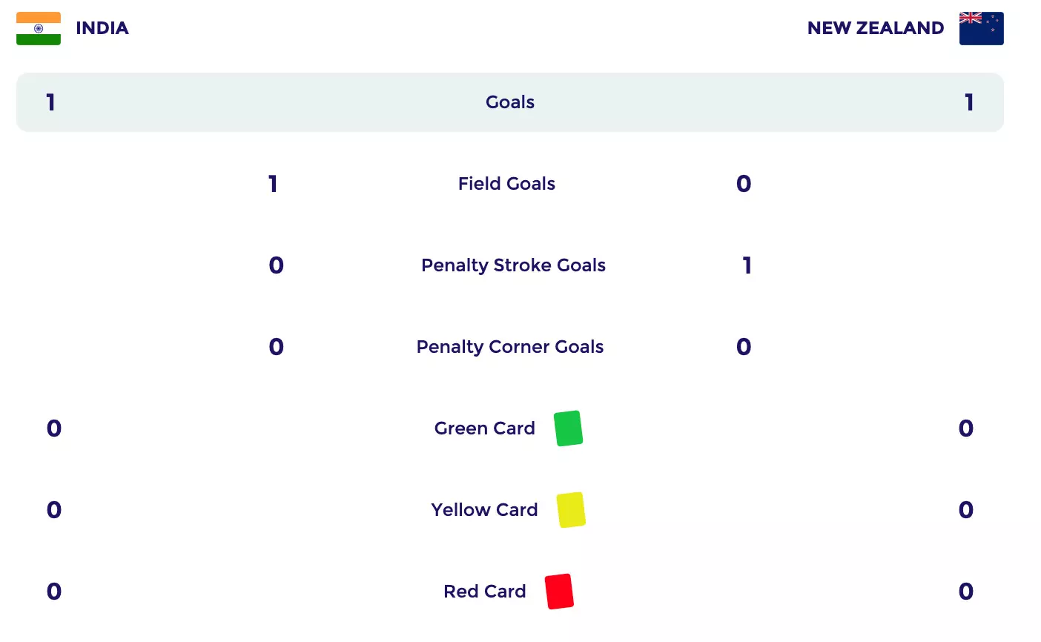
Task: Click the Red Card label text
Action: click(484, 592)
